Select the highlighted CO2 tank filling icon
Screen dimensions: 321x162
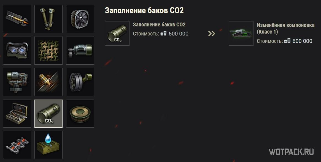click(x=48, y=114)
